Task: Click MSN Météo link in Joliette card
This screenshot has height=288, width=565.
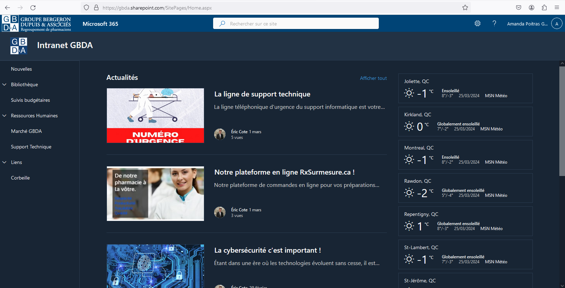Action: (x=496, y=96)
